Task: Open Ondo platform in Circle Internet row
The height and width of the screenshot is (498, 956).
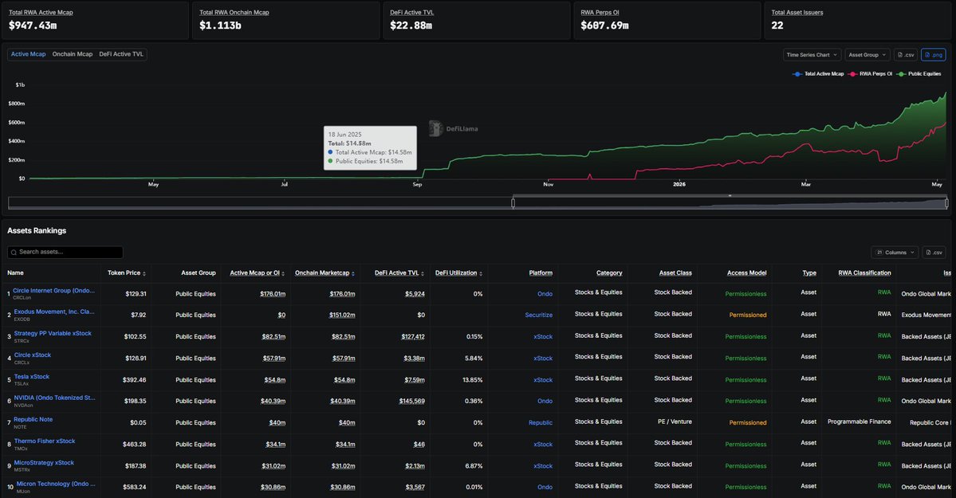Action: tap(545, 294)
